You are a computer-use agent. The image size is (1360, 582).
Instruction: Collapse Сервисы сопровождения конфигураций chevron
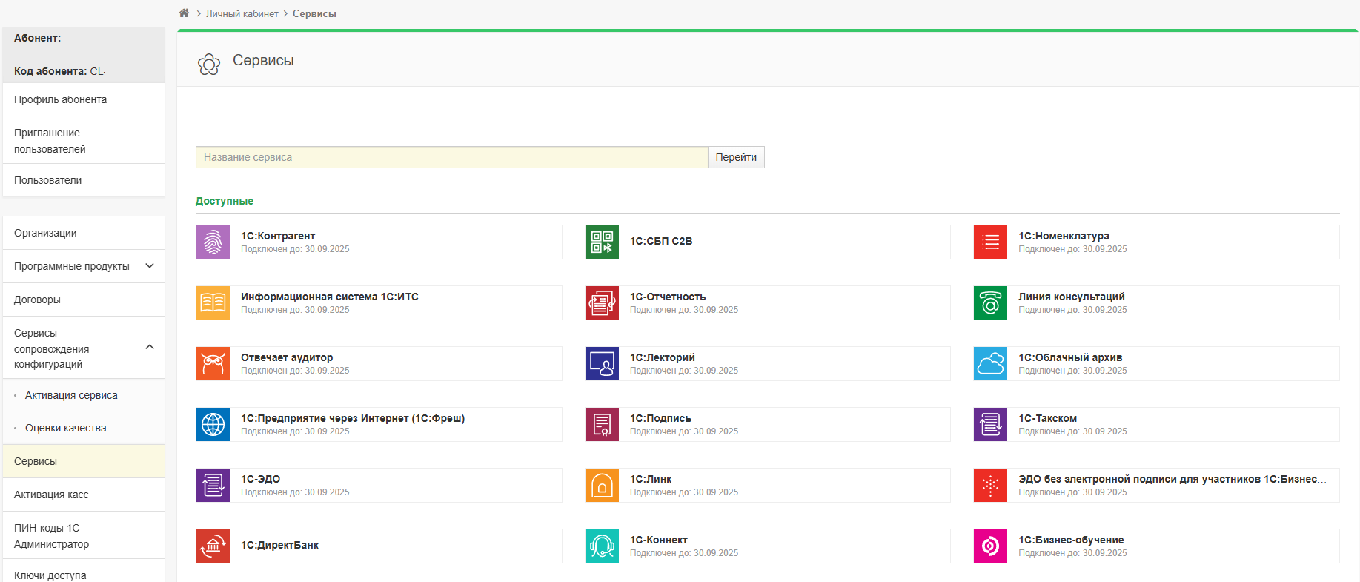point(150,347)
